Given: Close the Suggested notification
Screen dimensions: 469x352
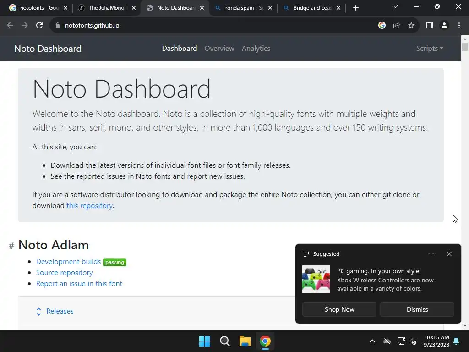Looking at the screenshot, I should (449, 254).
